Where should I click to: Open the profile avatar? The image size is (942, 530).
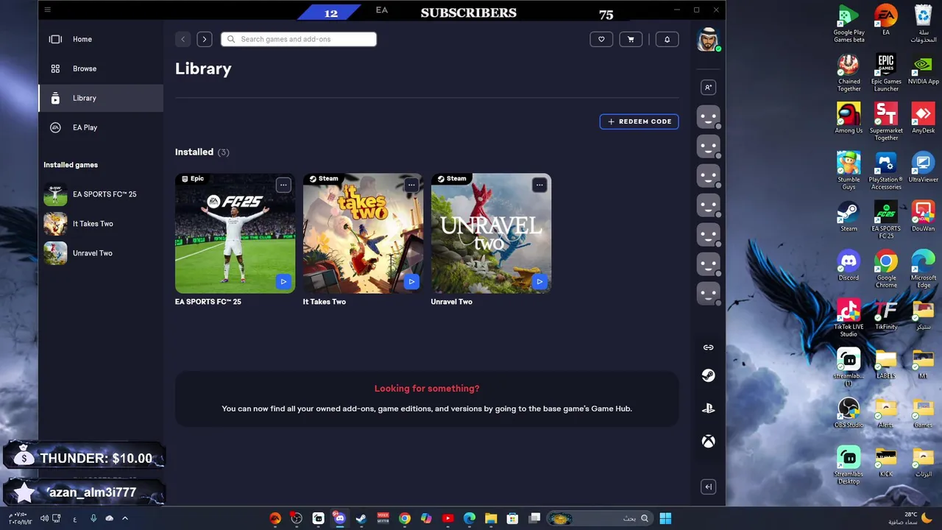[707, 39]
